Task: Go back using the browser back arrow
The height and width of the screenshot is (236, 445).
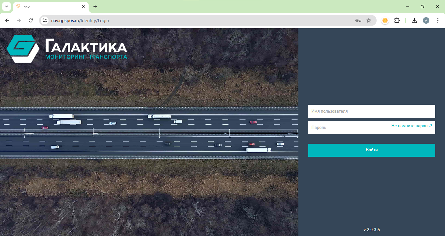Action: click(7, 20)
